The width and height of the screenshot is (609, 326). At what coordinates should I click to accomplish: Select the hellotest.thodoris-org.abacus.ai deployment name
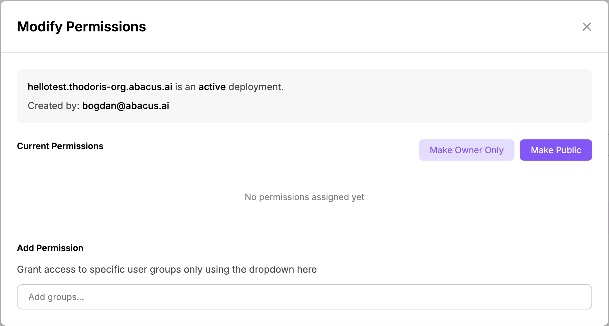(x=100, y=87)
